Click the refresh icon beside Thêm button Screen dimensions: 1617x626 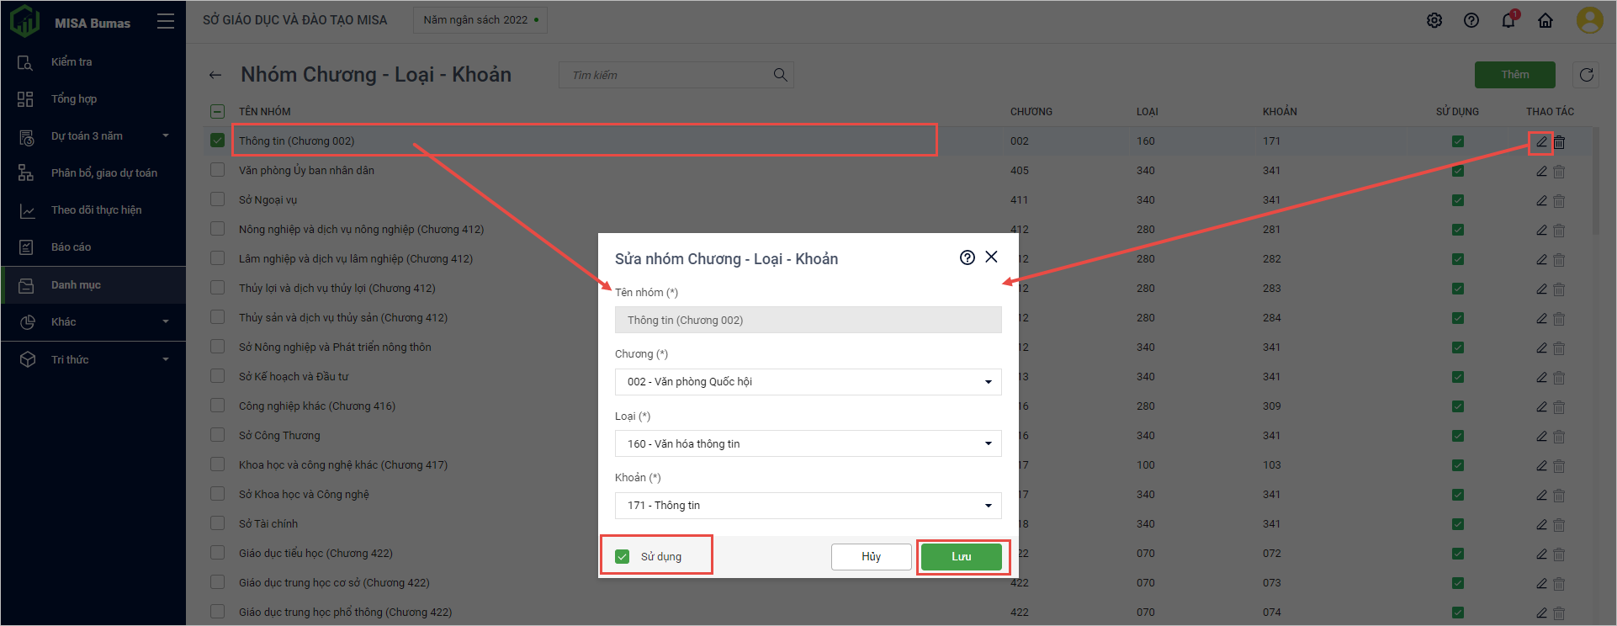[x=1587, y=75]
